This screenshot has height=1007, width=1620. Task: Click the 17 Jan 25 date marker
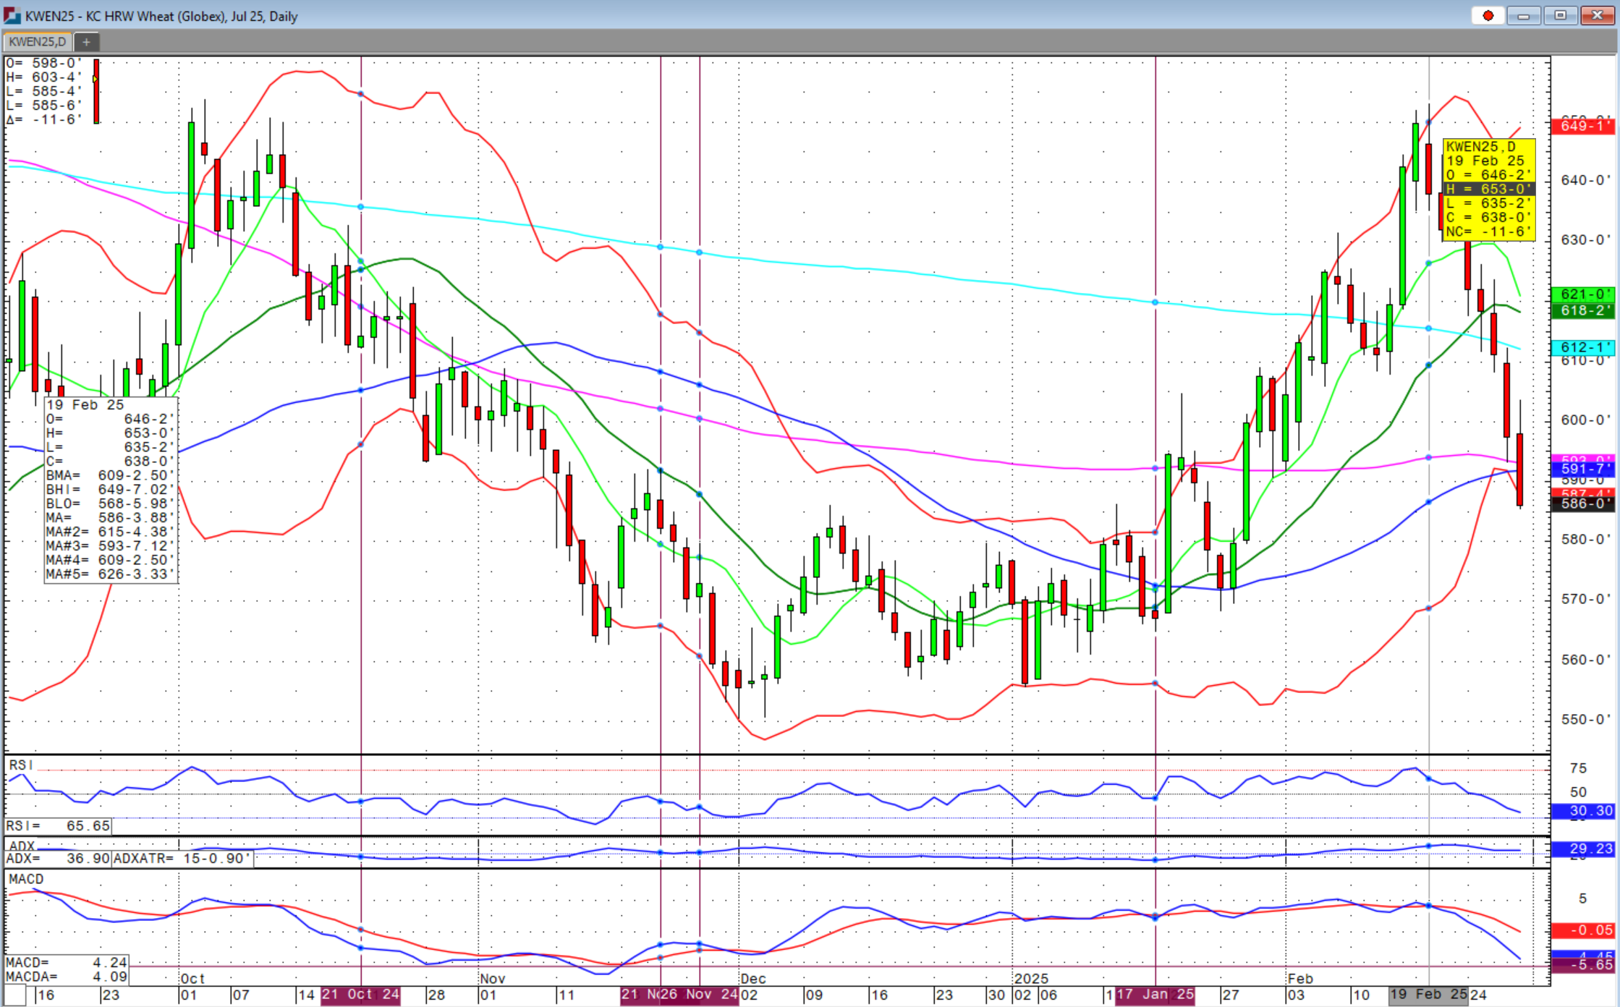point(1155,995)
